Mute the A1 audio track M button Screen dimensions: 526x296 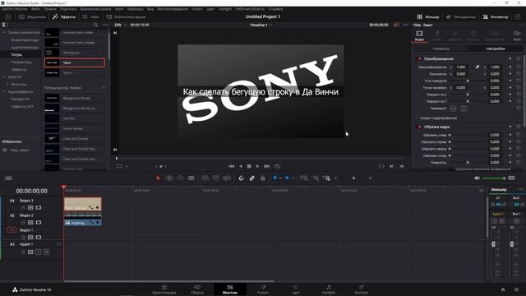coord(46,252)
